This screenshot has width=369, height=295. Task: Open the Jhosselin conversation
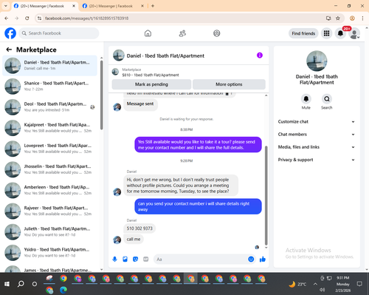tap(49, 169)
